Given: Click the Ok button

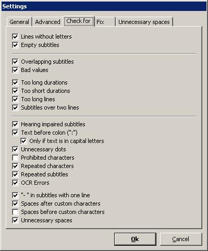Looking at the screenshot, I should tap(135, 239).
